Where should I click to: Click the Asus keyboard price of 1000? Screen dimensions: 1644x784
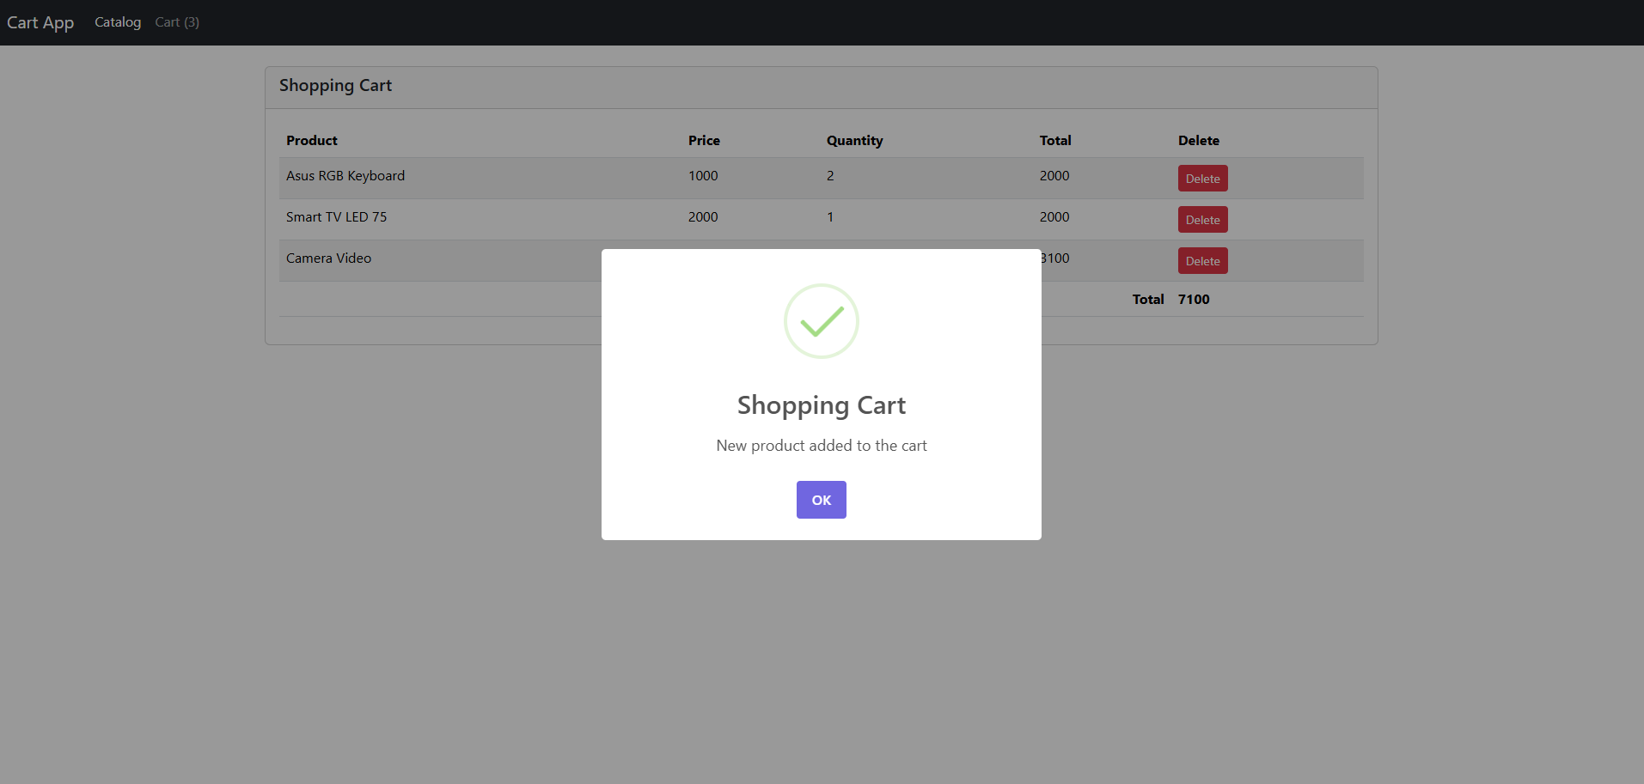pos(702,176)
